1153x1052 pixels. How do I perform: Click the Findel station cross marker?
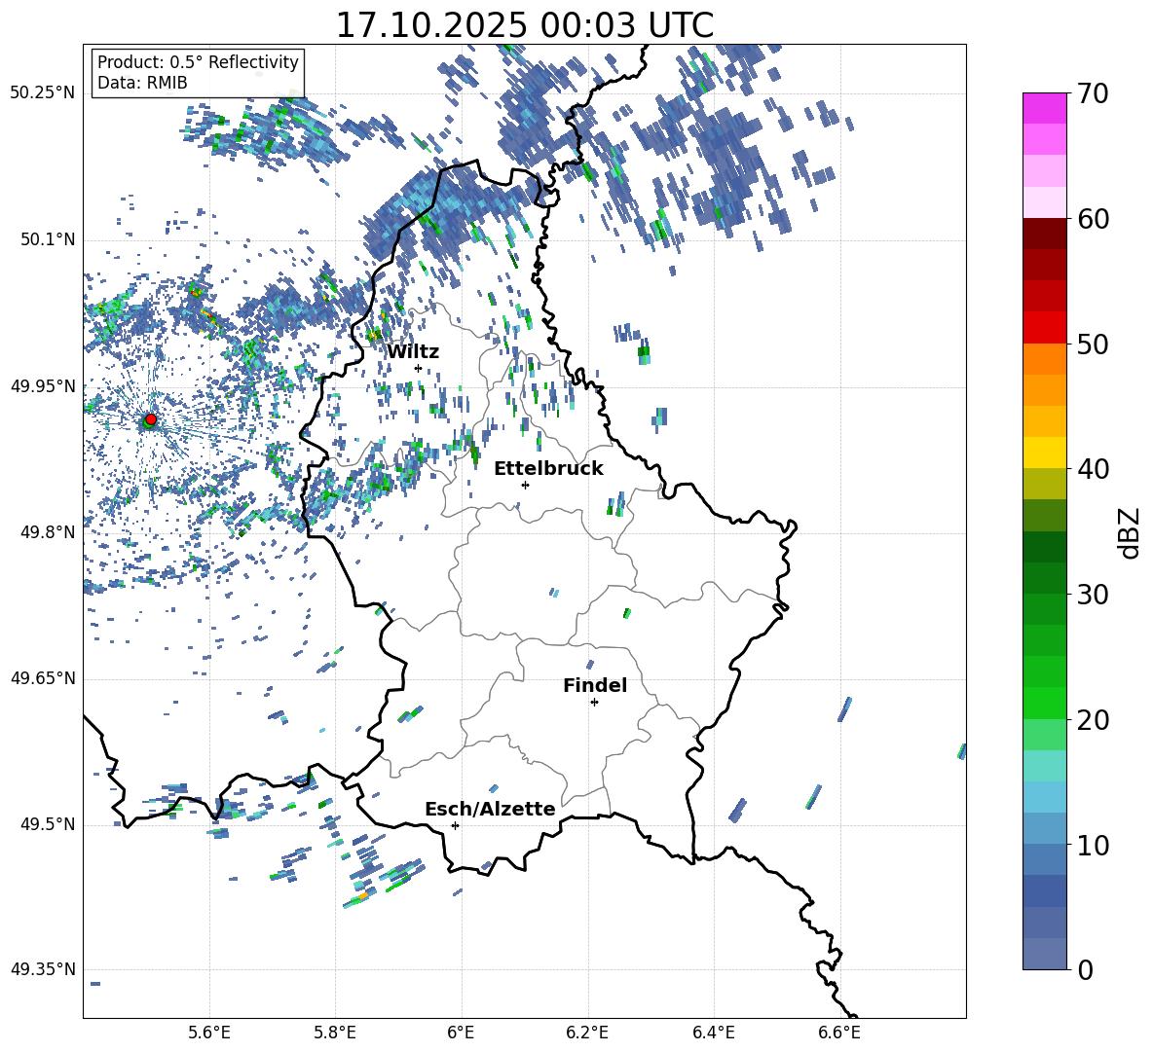pyautogui.click(x=594, y=703)
